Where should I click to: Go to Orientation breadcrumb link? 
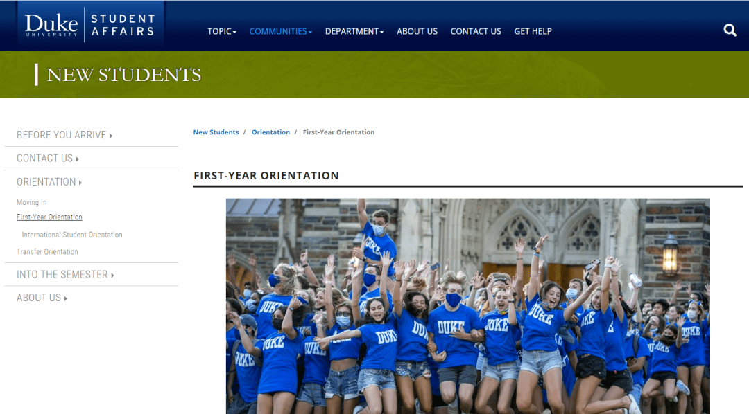pyautogui.click(x=271, y=132)
